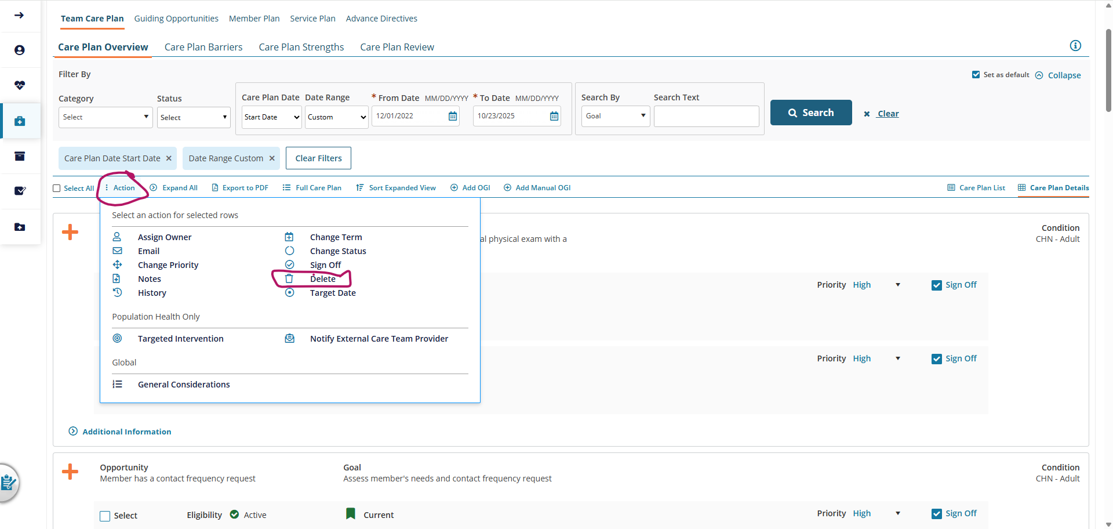Click Export to PDF in toolbar

coord(240,188)
